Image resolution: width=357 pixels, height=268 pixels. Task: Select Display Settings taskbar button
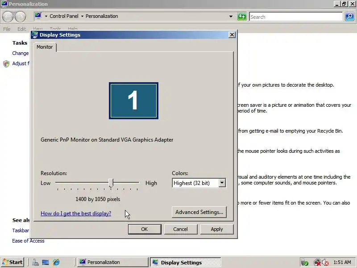185,262
